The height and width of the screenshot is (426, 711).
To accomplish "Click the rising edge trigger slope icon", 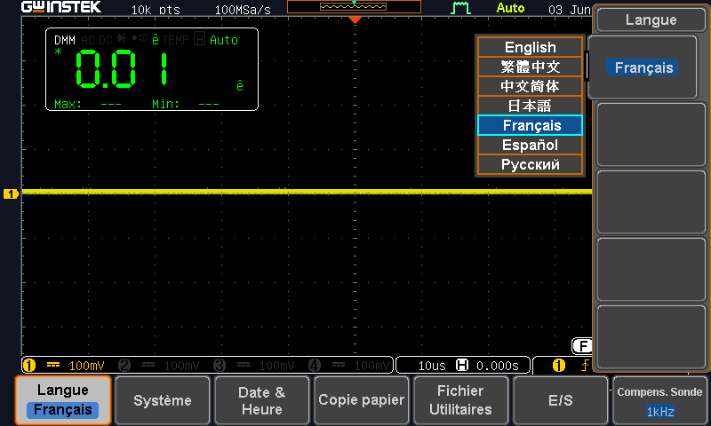I will coord(585,366).
